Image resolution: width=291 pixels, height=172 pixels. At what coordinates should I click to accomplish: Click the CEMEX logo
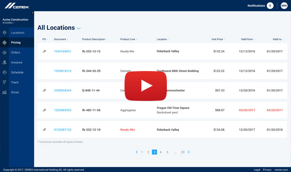tap(17, 6)
